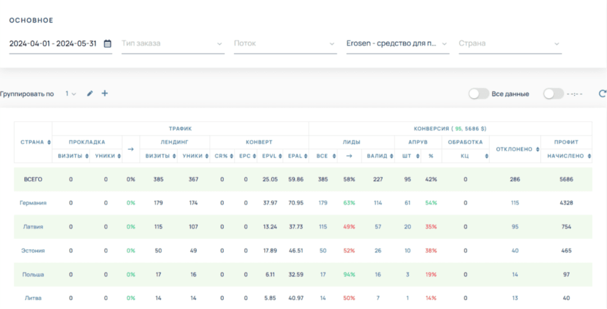Refresh the report with the reload icon
The width and height of the screenshot is (607, 309).
coord(603,94)
